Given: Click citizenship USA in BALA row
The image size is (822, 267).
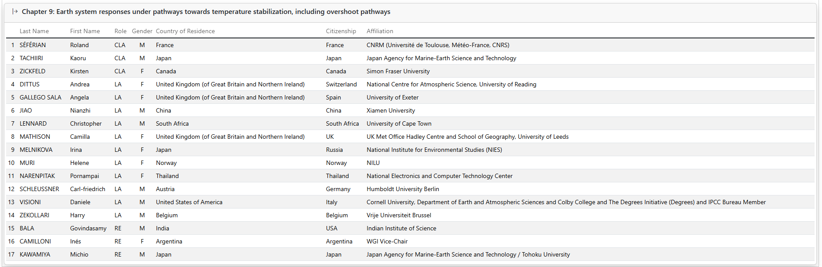Looking at the screenshot, I should [332, 228].
